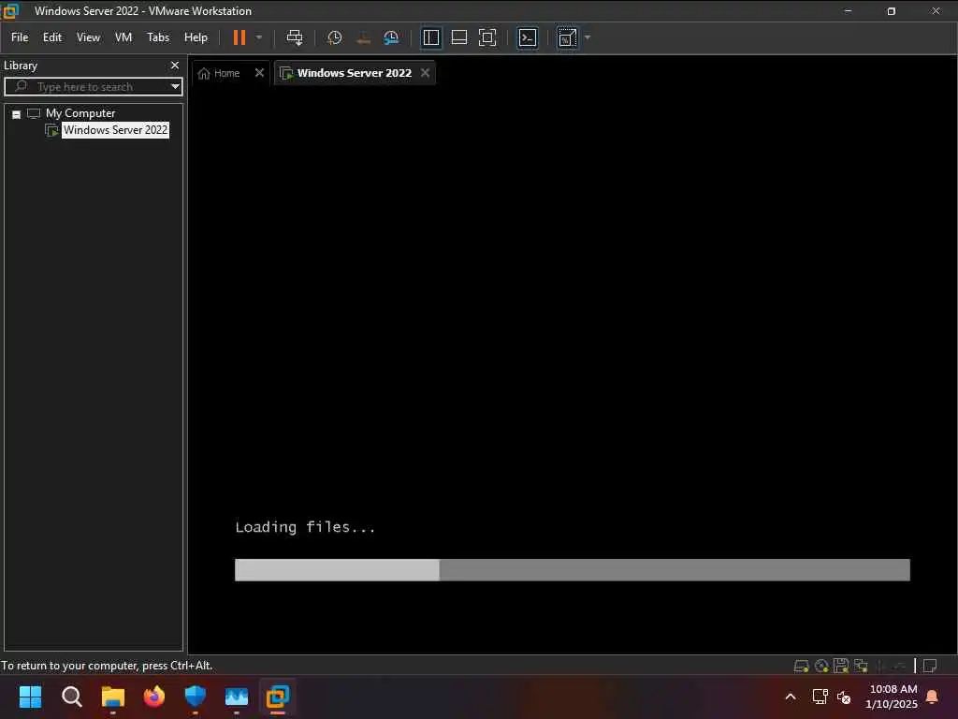Screen dimensions: 958x719
Task: Open the Edit menu
Action: (52, 37)
